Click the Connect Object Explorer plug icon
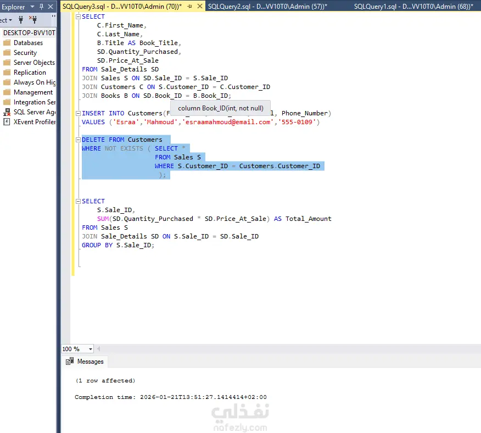Viewport: 481px width, 433px height. [21, 20]
